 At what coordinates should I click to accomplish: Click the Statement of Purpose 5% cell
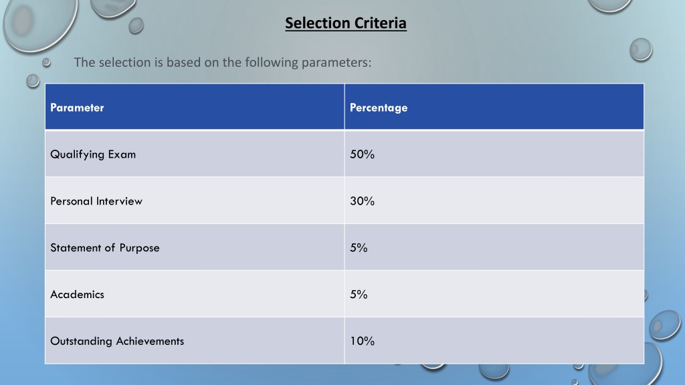[494, 247]
